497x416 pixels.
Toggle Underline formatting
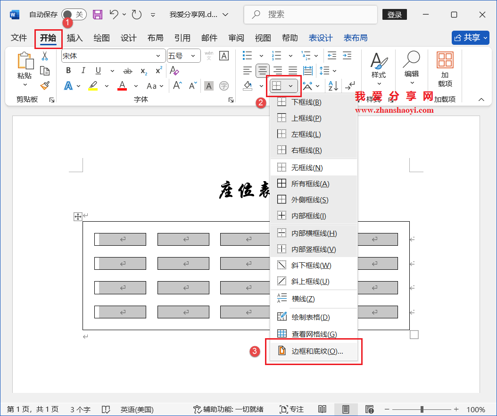pyautogui.click(x=98, y=70)
